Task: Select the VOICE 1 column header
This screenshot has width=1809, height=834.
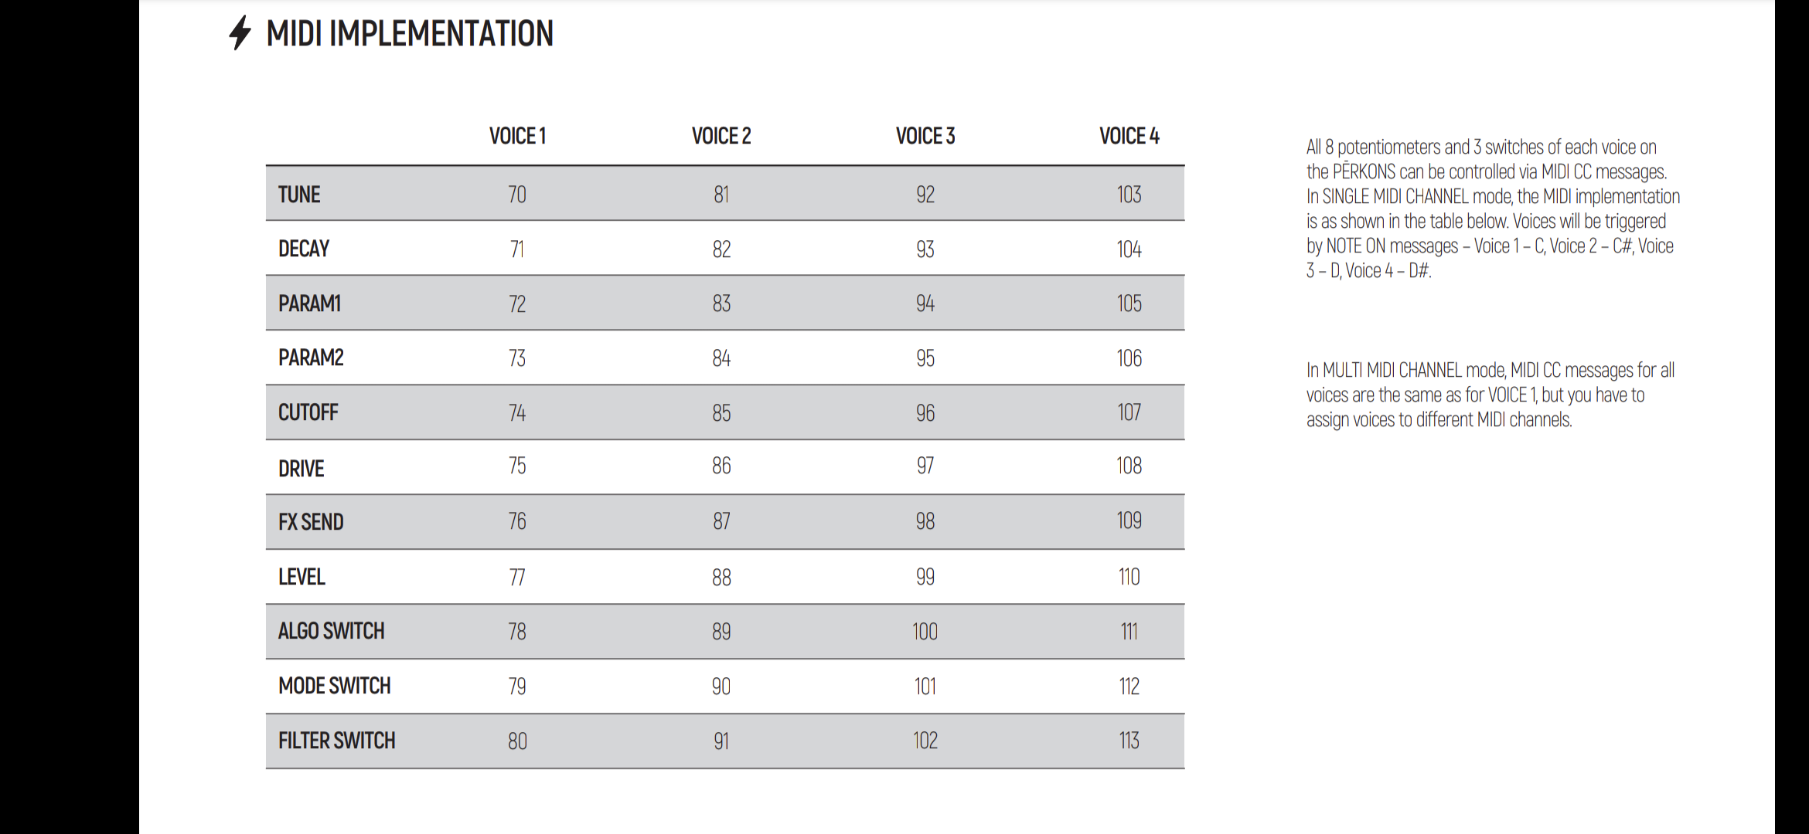Action: [517, 136]
